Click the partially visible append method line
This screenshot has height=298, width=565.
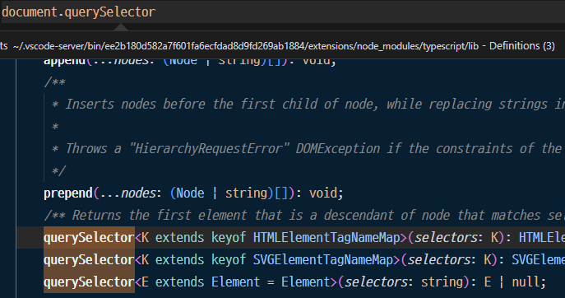pos(190,62)
